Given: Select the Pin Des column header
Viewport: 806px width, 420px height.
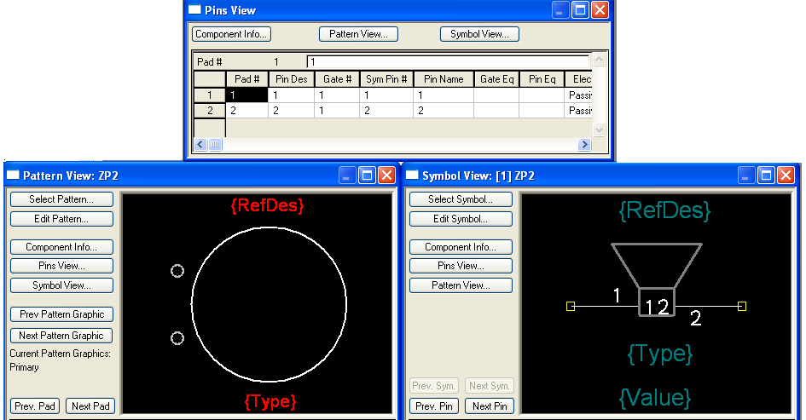Looking at the screenshot, I should pos(291,79).
